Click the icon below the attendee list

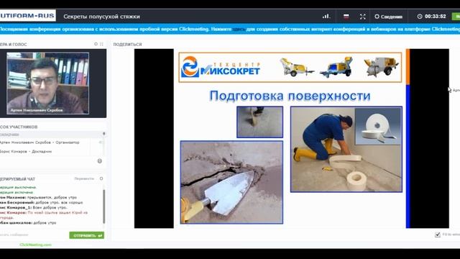tap(100, 161)
